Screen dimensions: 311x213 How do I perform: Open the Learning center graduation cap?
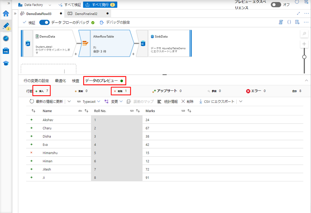pos(6,63)
